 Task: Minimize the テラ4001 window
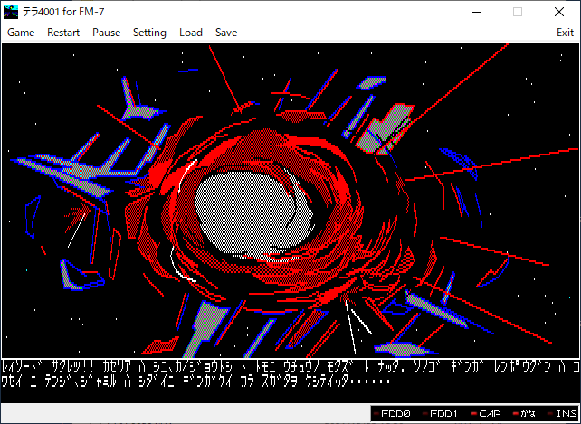coord(477,12)
